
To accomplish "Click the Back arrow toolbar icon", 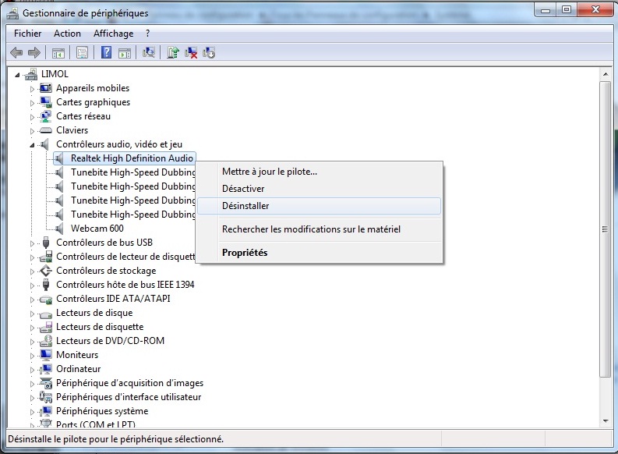I will coord(16,52).
